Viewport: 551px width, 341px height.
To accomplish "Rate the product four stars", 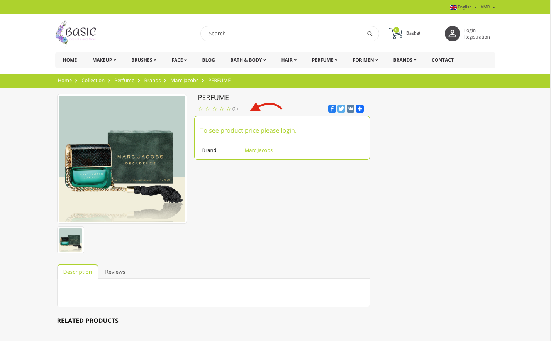I will point(222,109).
